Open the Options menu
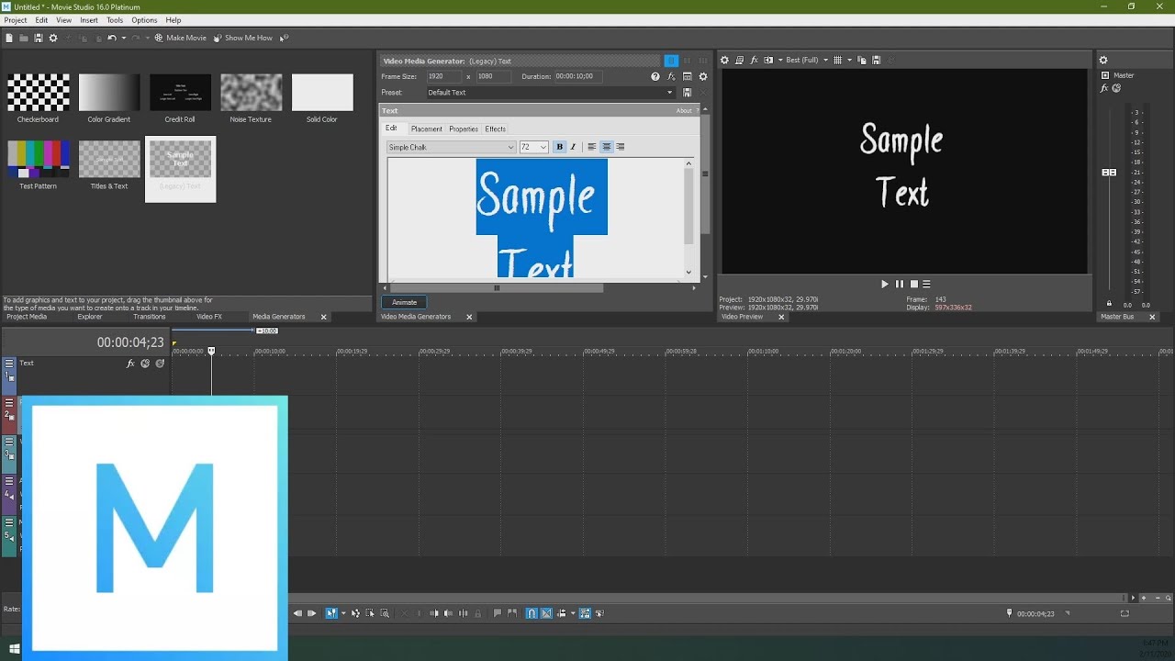This screenshot has height=661, width=1175. point(144,19)
